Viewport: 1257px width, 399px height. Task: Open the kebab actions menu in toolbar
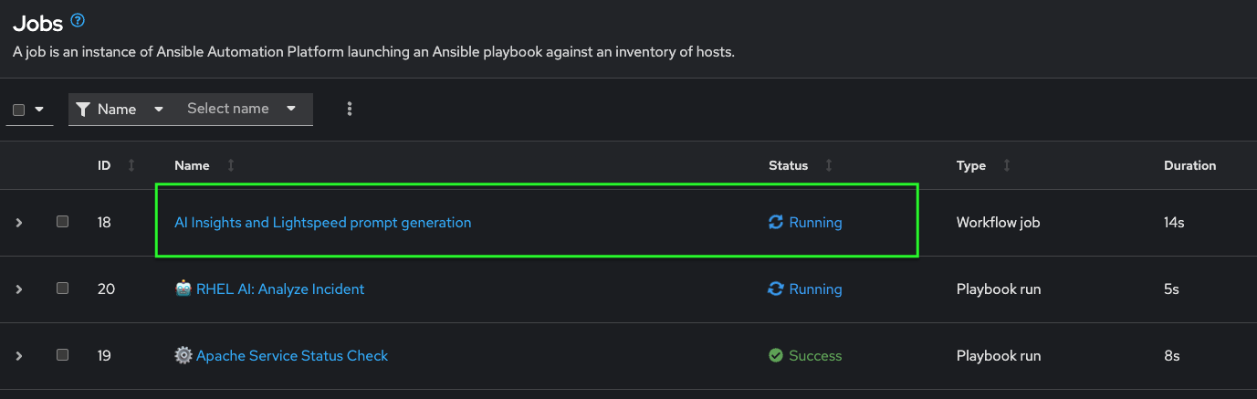click(350, 109)
